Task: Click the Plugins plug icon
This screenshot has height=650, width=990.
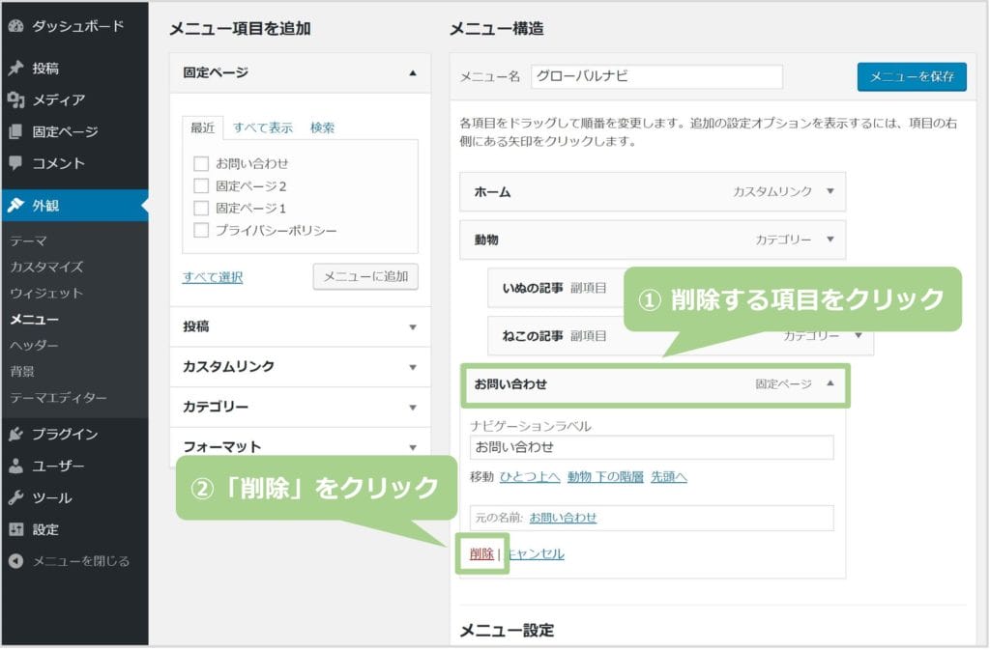Action: click(15, 435)
